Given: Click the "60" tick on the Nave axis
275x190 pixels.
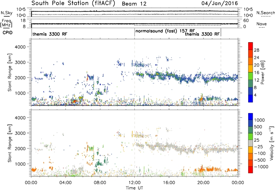Looking at the screenshot, I should pyautogui.click(x=246, y=21).
